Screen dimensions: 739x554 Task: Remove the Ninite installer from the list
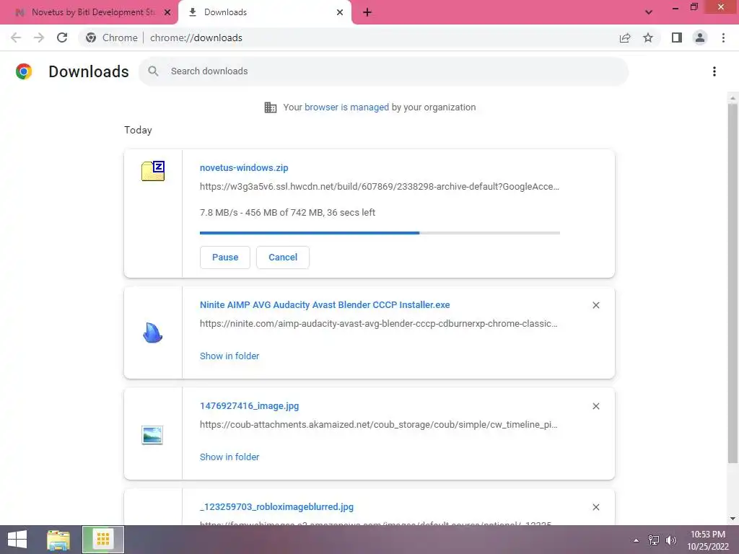595,305
